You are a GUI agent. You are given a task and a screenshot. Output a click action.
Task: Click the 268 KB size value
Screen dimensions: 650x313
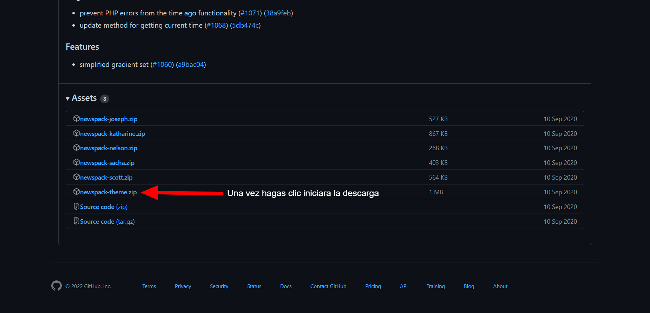point(438,148)
